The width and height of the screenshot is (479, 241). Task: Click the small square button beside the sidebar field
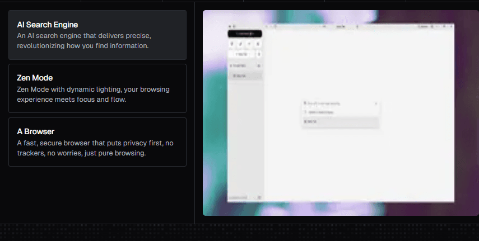coord(258,55)
